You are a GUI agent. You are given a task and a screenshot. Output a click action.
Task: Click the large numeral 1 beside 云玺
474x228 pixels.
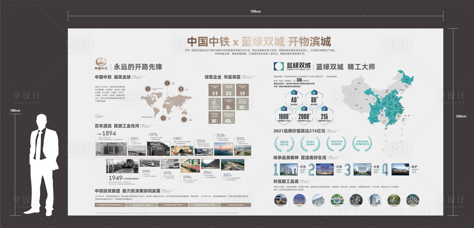(x=275, y=169)
